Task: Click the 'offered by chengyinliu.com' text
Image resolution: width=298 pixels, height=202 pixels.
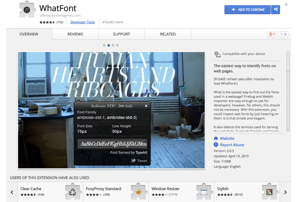Action: [60, 15]
